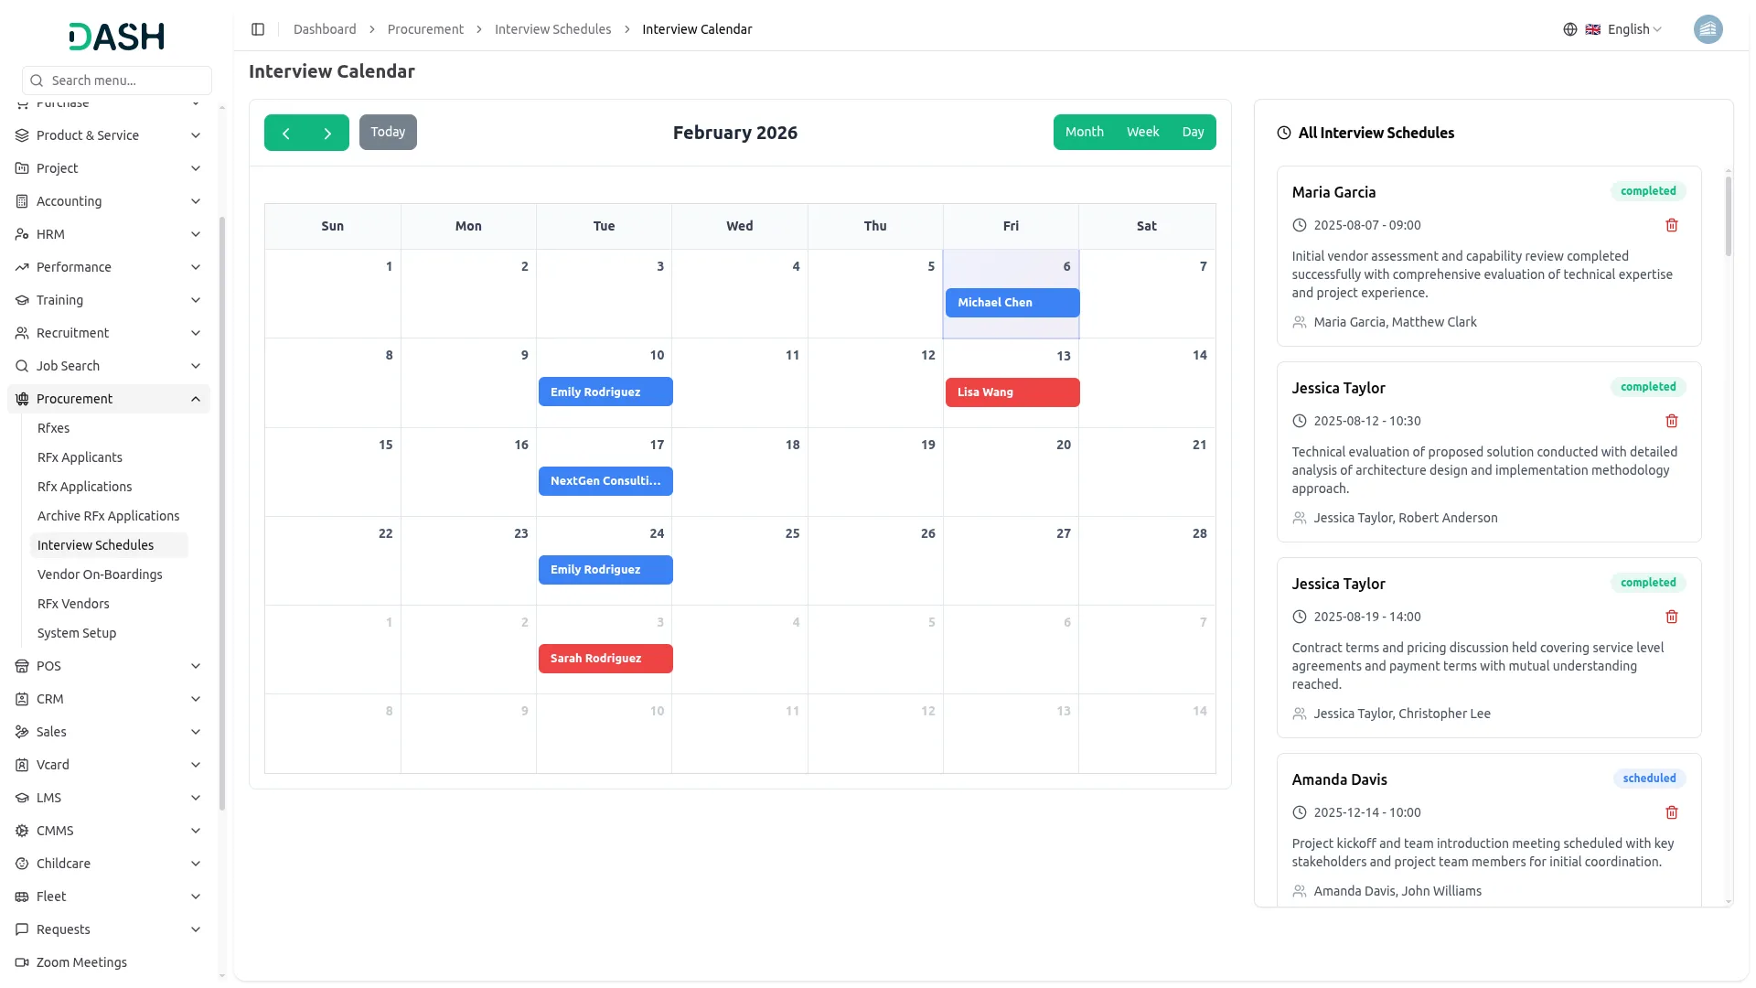This screenshot has width=1756, height=988.
Task: Open red Lisa Wang calendar event
Action: [1012, 392]
